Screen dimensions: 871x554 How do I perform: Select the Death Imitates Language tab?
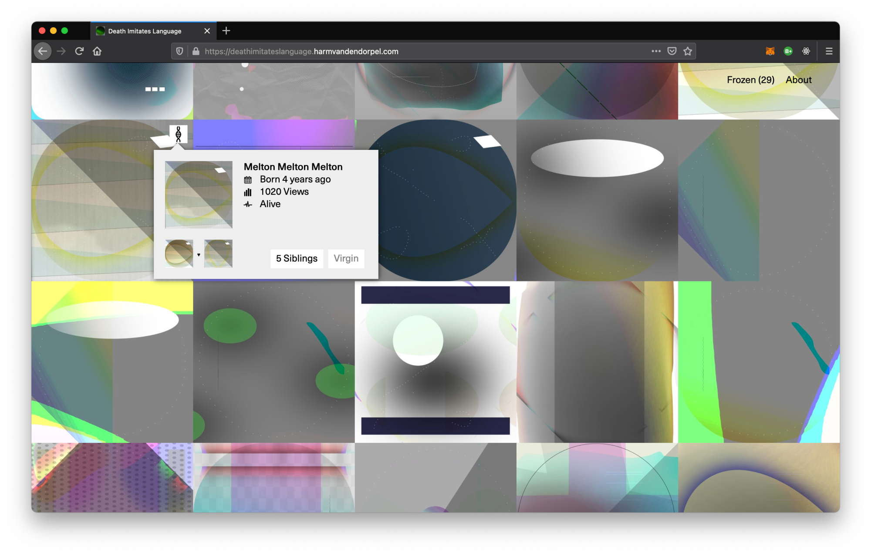pyautogui.click(x=145, y=31)
